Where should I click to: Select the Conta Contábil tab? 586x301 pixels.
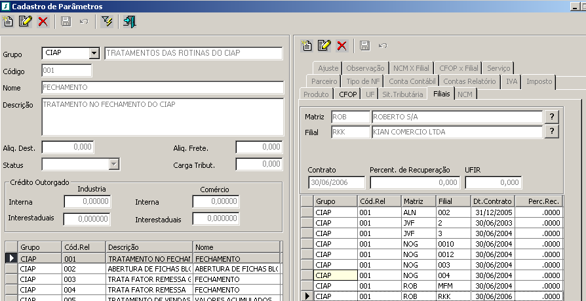click(x=412, y=81)
